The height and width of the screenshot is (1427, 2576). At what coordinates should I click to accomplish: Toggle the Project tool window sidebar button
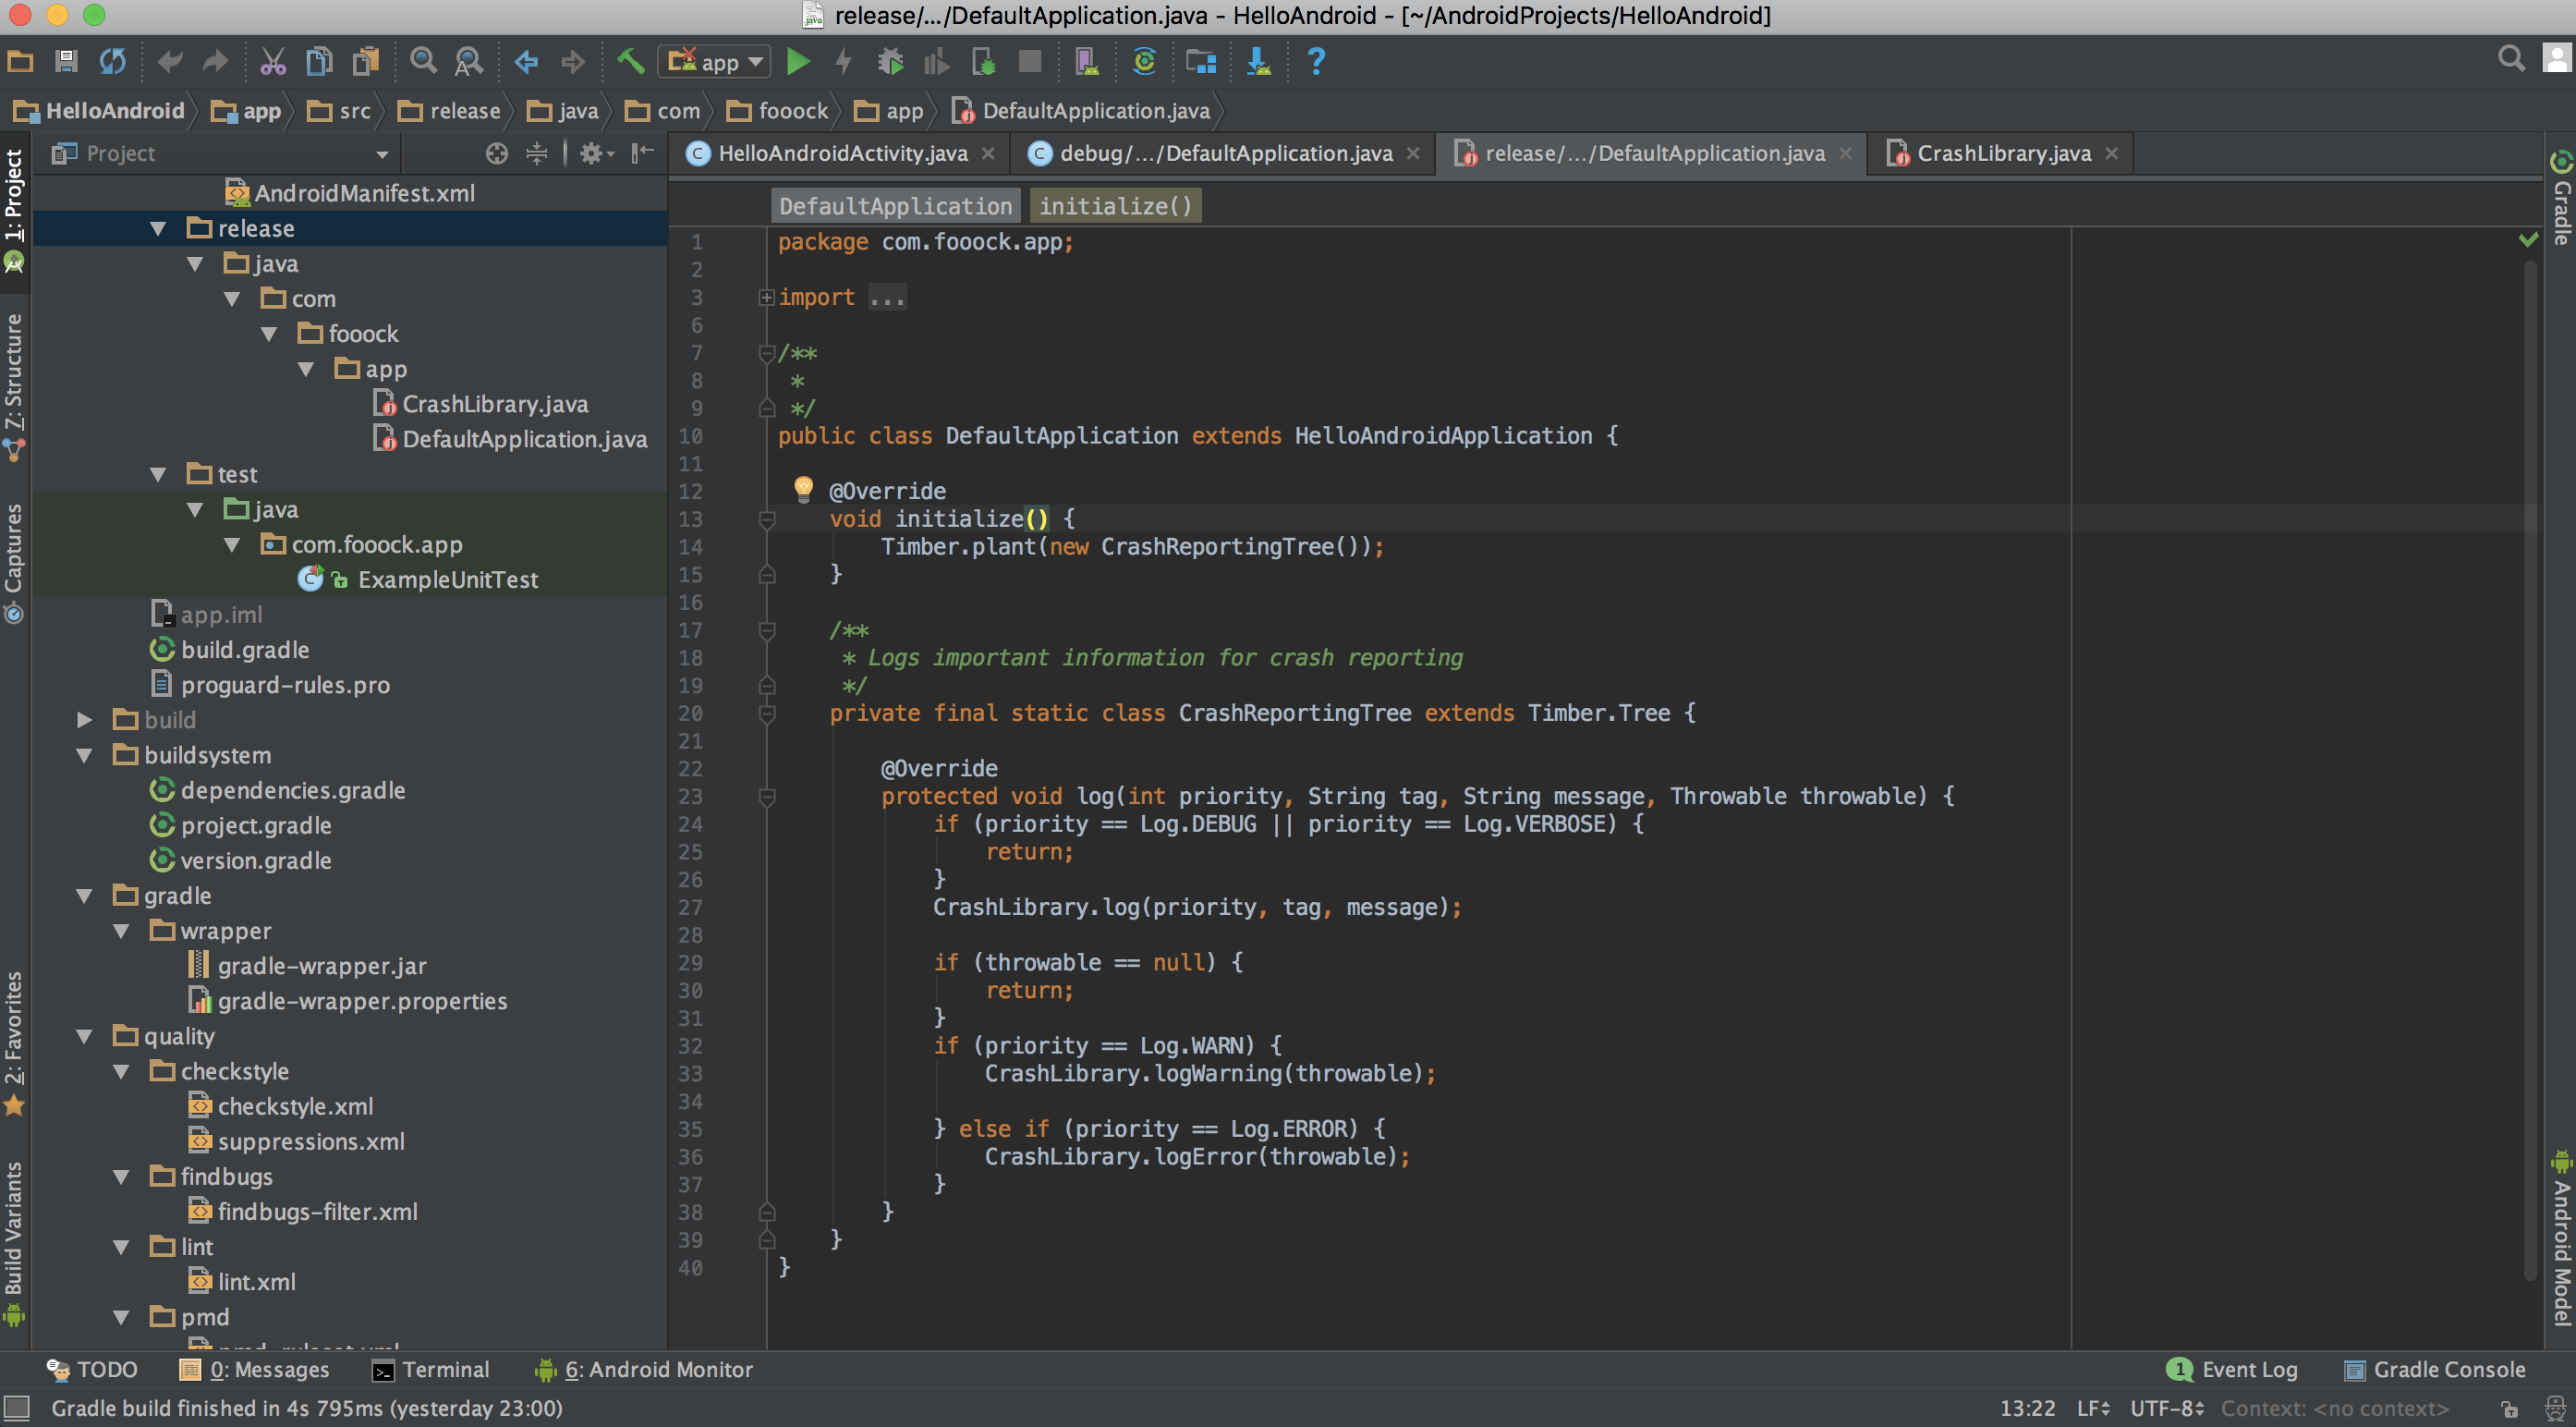[x=14, y=196]
